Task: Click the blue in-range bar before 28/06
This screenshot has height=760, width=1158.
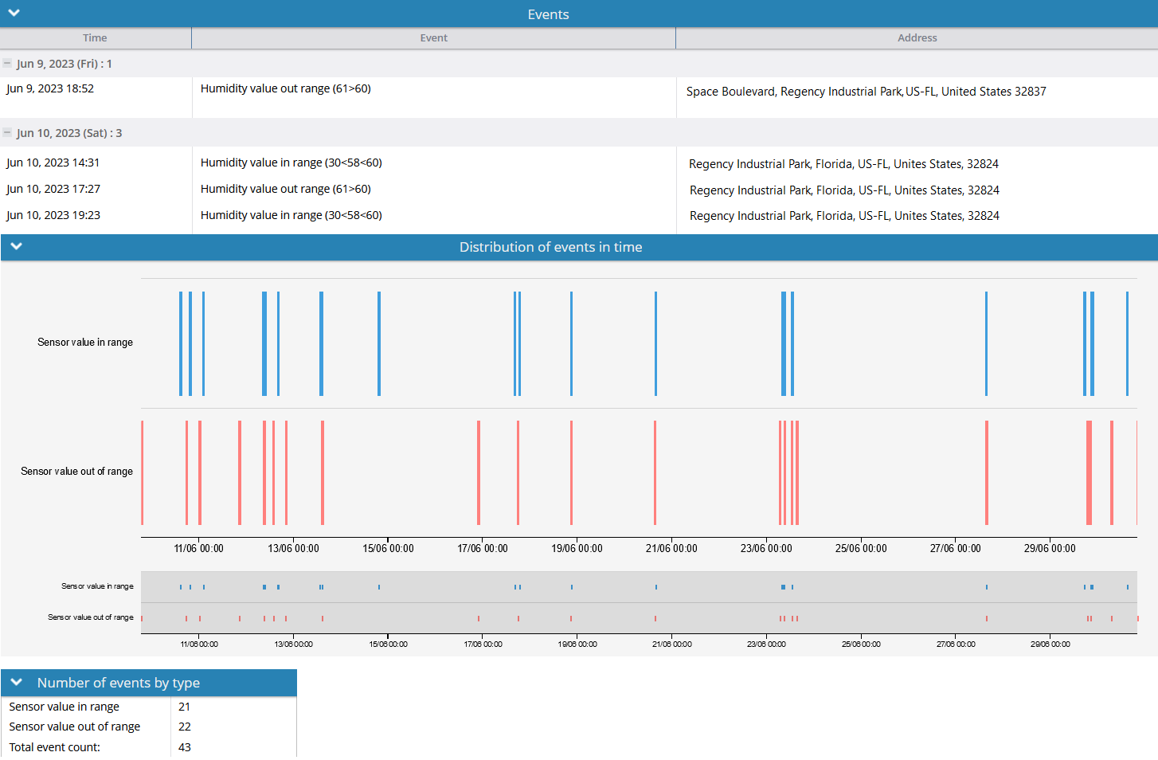Action: (986, 343)
